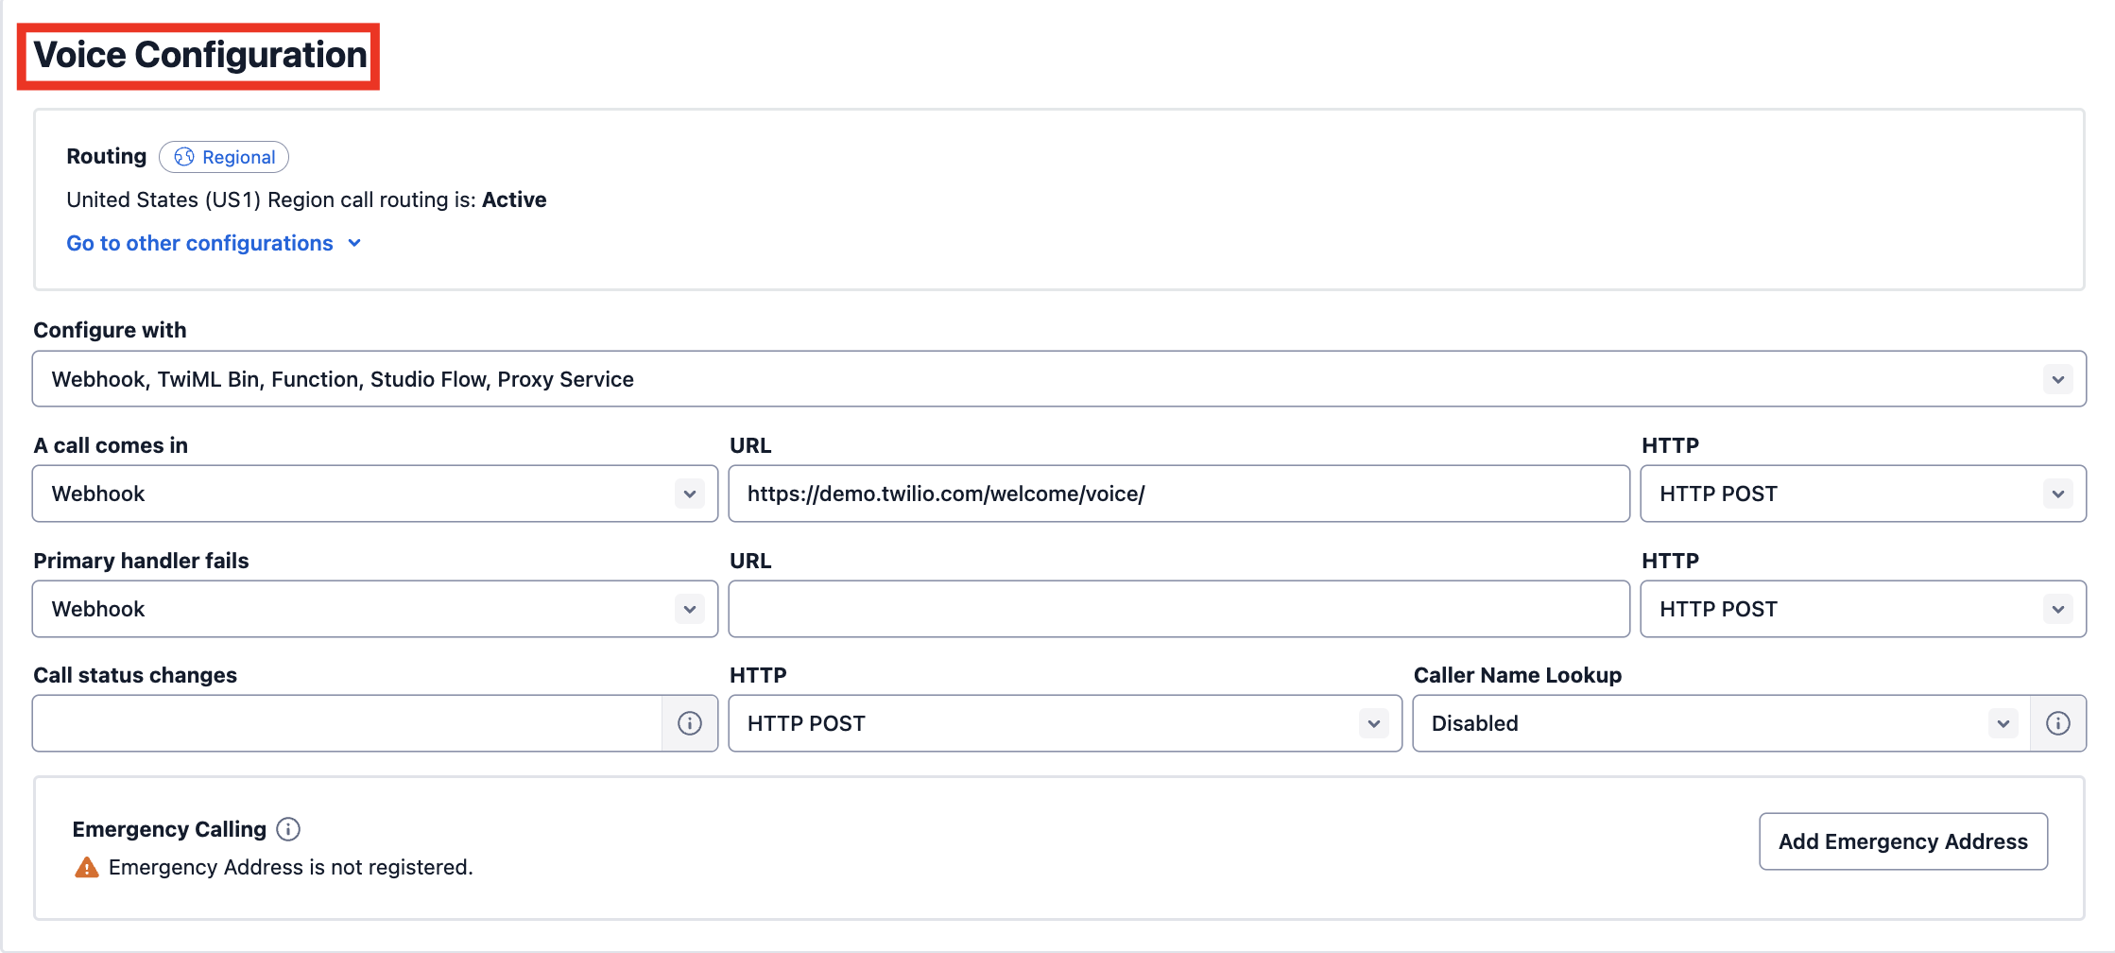This screenshot has height=953, width=2115.
Task: Click the incoming call URL field with demo.twilio.com
Action: click(x=1178, y=494)
